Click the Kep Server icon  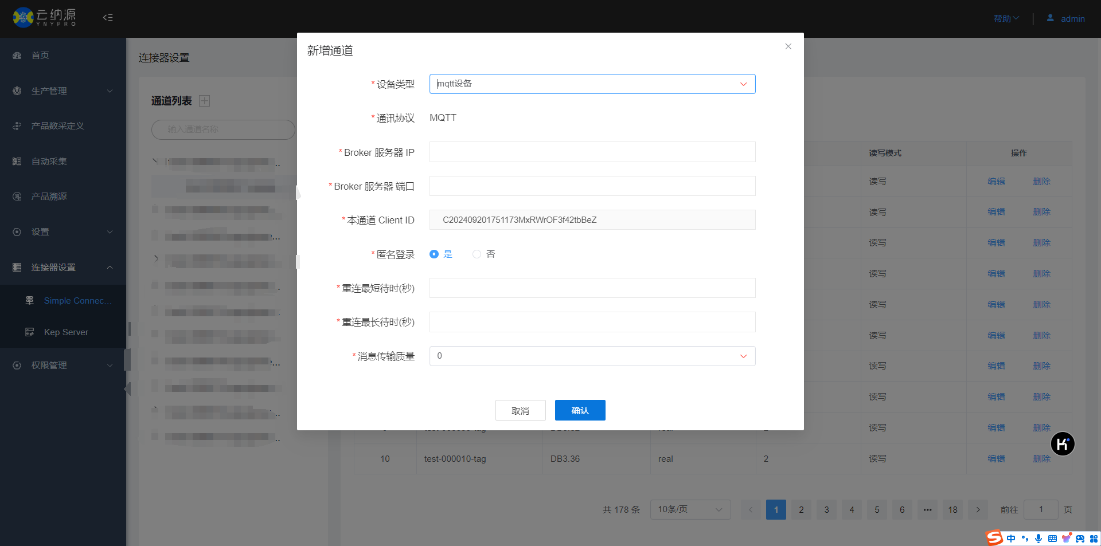30,332
